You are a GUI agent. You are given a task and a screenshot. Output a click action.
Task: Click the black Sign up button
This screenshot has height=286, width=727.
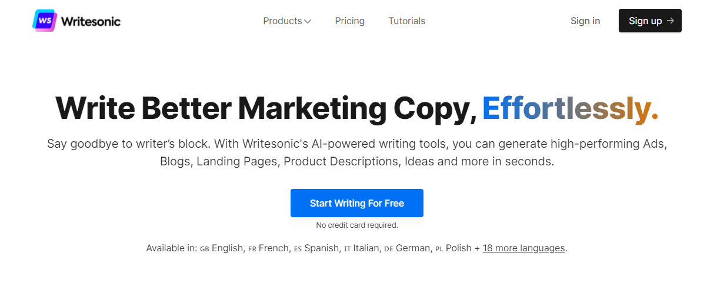click(x=650, y=21)
